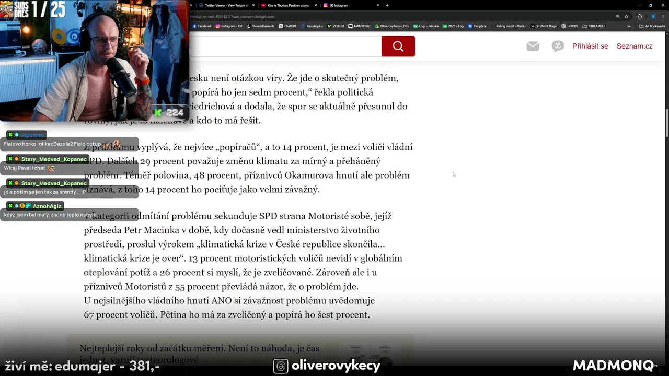Open the VEED.IO bookmark
The image size is (669, 376).
(336, 26)
